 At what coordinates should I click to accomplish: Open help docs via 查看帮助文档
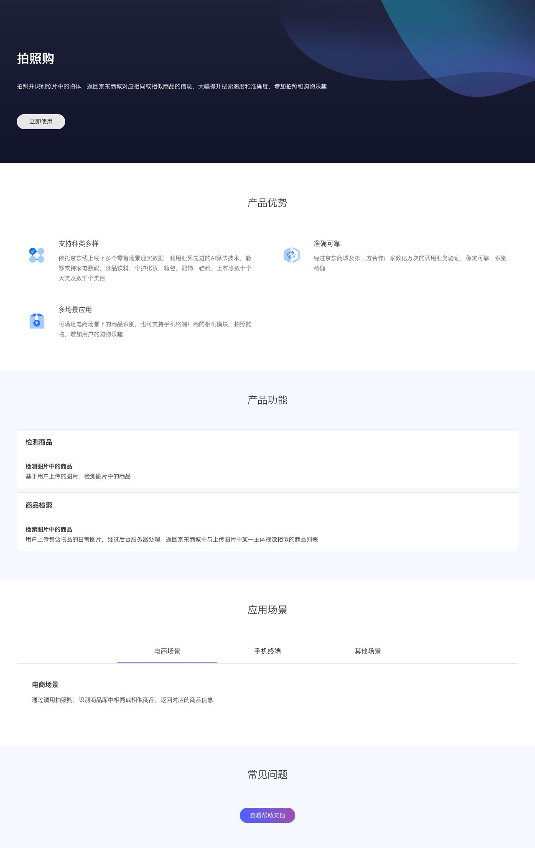pos(267,815)
